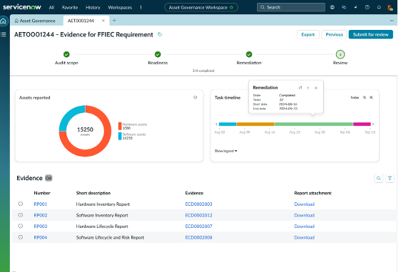Select the RP004 row radio icon
The height and width of the screenshot is (272, 401).
point(21,237)
